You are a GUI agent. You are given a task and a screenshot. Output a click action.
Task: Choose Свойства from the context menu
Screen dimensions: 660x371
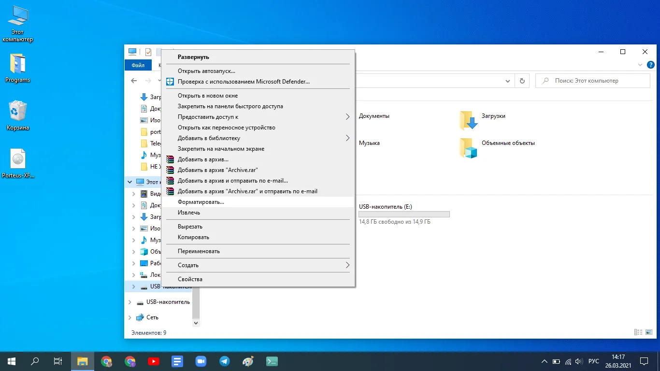click(190, 279)
